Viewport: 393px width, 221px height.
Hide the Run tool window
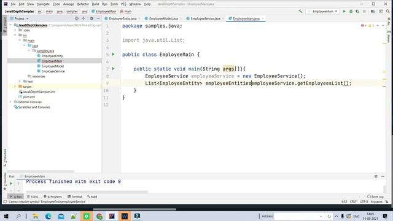[x=383, y=176]
